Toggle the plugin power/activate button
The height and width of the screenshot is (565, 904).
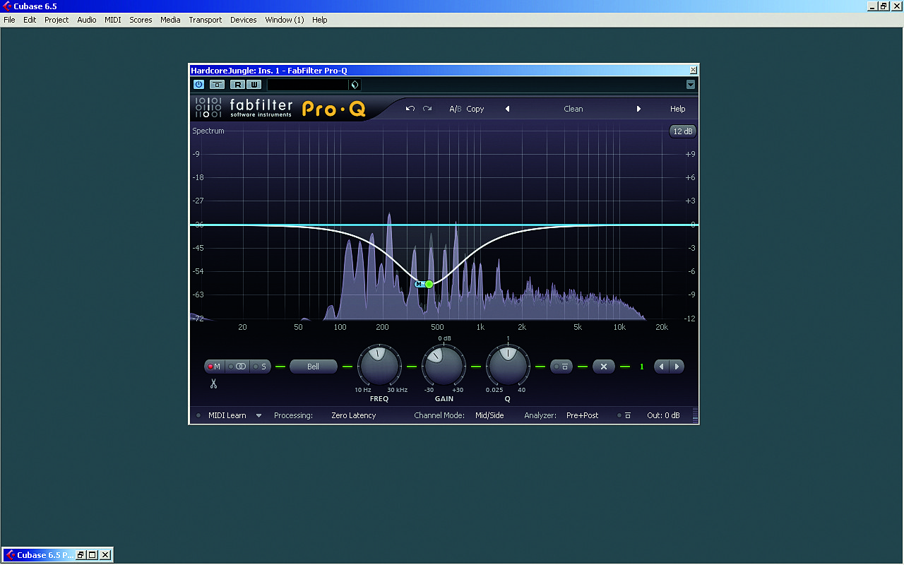point(198,85)
